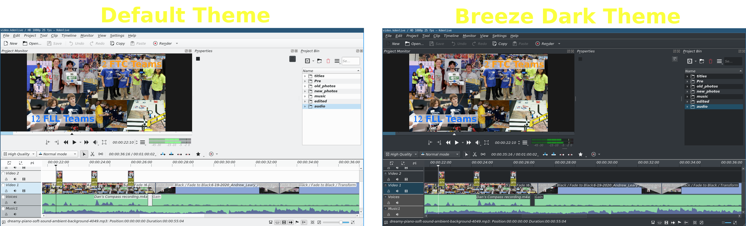The image size is (746, 226).
Task: Lock Video 1 track in Breeze Dark timeline
Action: click(x=389, y=191)
